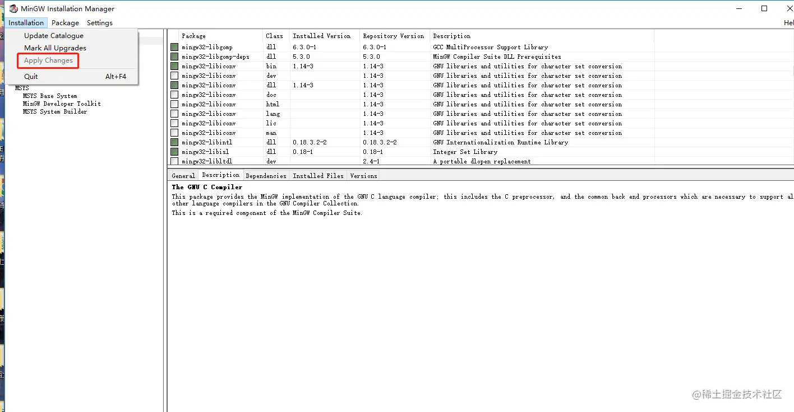This screenshot has width=794, height=412.
Task: Click the 'lic' class cell of libiconv
Action: pos(271,123)
